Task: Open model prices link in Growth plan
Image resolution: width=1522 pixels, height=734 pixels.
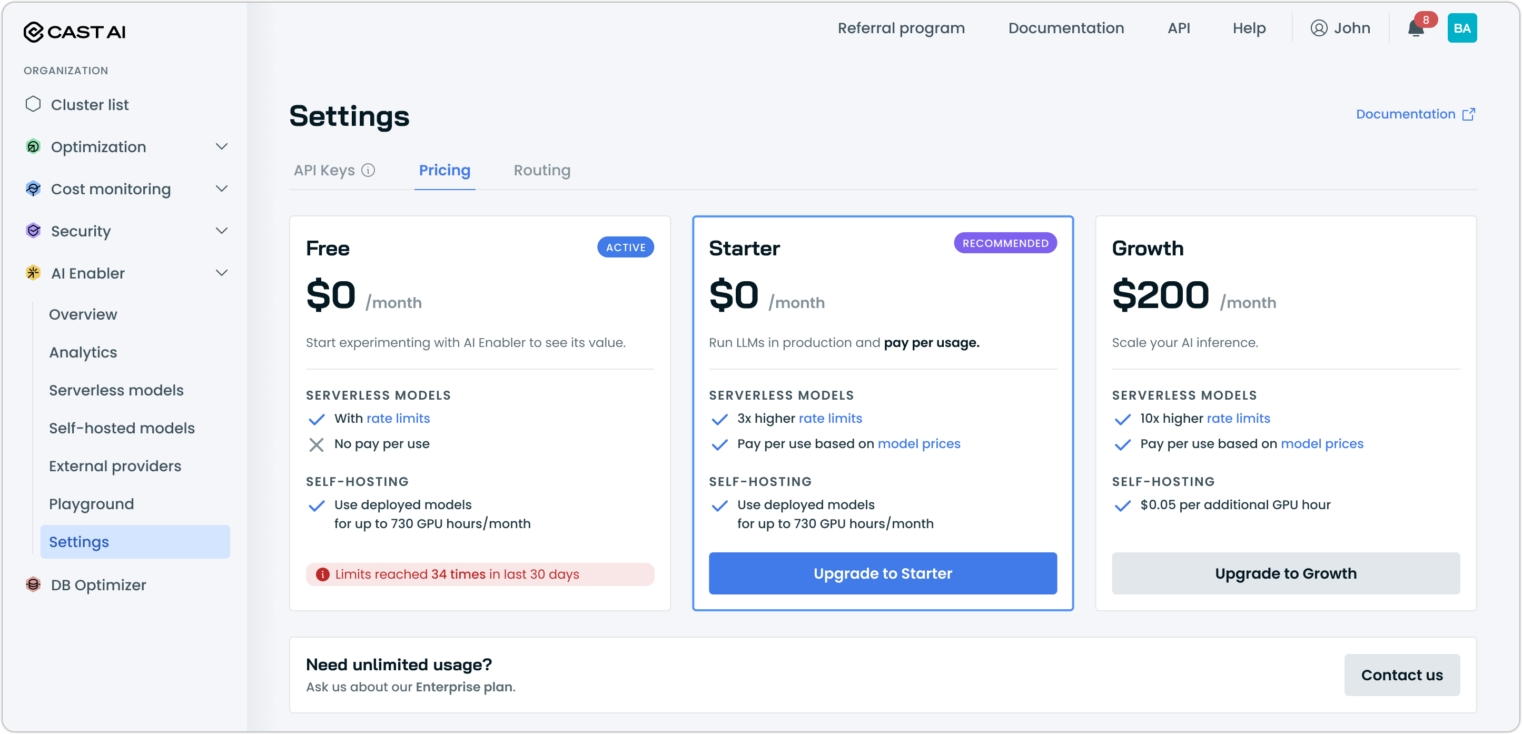Action: pyautogui.click(x=1322, y=443)
